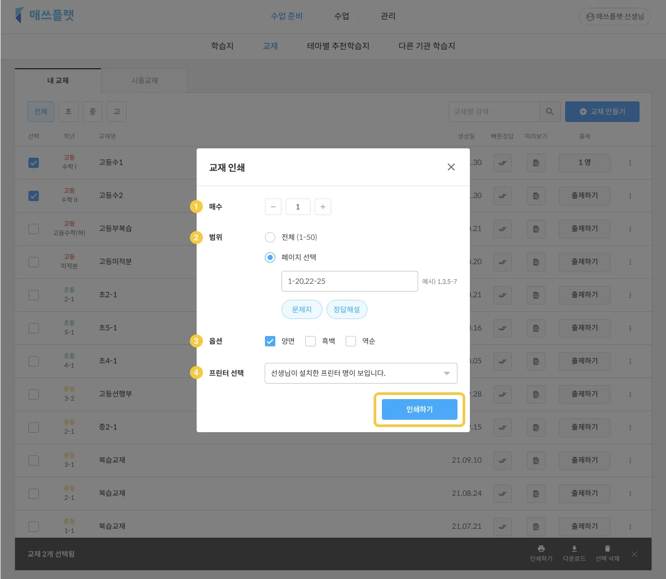
Task: Click 출제하기 for 고등수2
Action: coord(585,196)
